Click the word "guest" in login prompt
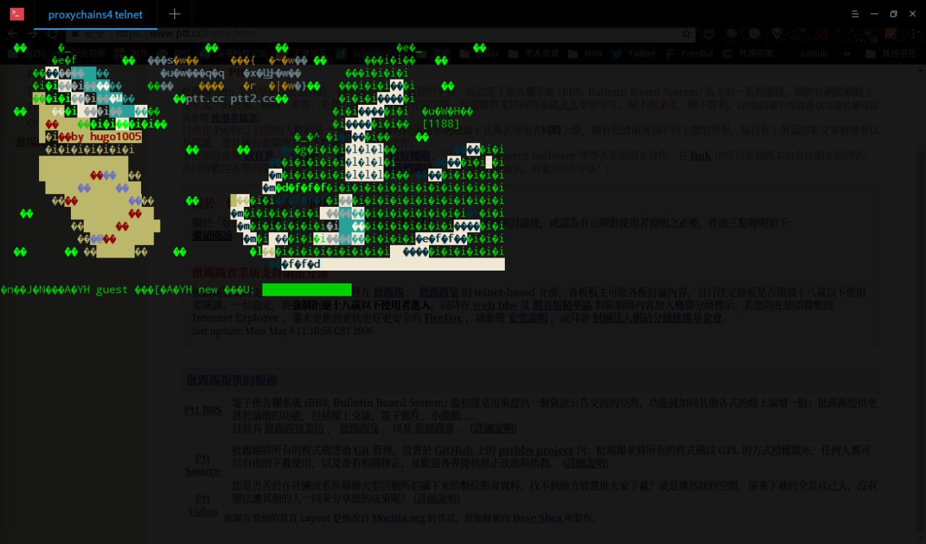Screen dimensions: 926x544 click(111, 290)
